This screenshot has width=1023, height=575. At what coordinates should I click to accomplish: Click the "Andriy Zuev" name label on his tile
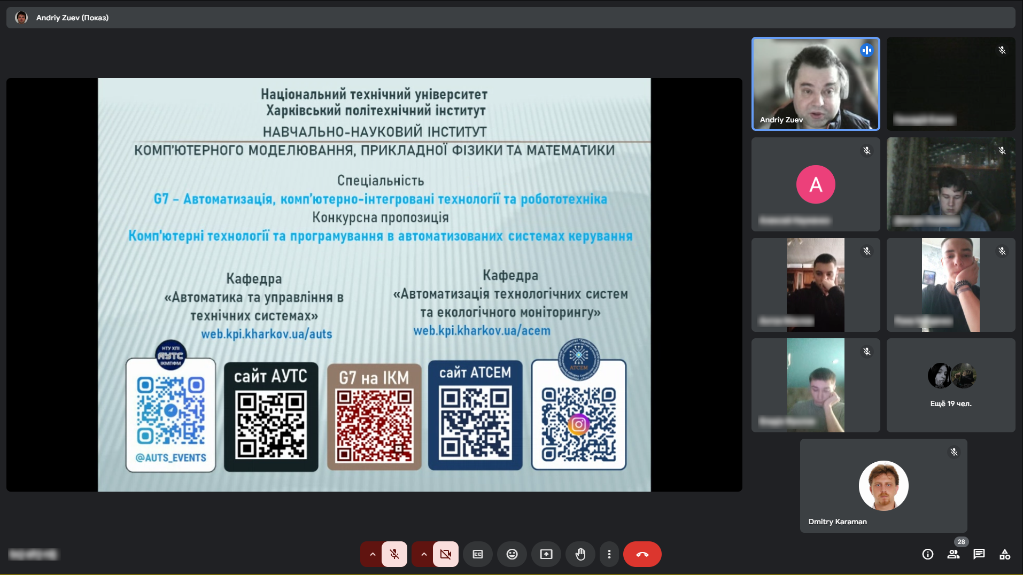(781, 120)
